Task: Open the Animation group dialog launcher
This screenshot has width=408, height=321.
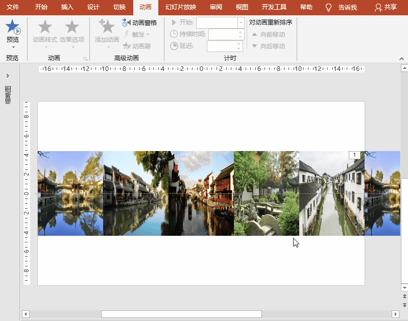Action: (x=85, y=59)
